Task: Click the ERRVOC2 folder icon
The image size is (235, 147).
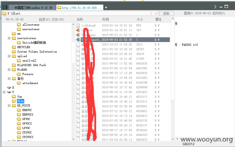Action: (x=19, y=114)
